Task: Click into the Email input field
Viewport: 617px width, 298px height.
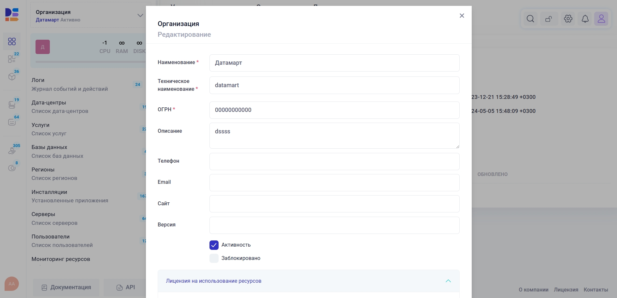Action: tap(334, 183)
